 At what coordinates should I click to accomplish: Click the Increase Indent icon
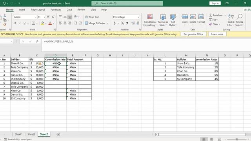[x=80, y=23]
